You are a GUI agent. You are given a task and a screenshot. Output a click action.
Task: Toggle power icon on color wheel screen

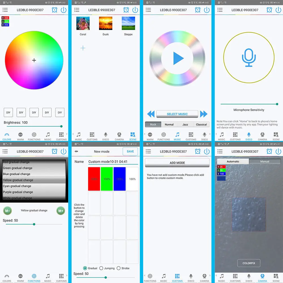pos(63,10)
